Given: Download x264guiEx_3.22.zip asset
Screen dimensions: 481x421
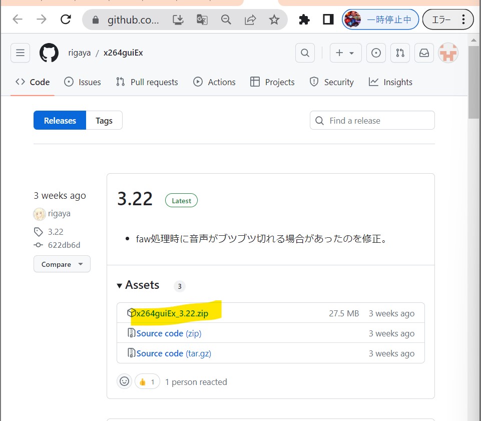Looking at the screenshot, I should tap(172, 313).
